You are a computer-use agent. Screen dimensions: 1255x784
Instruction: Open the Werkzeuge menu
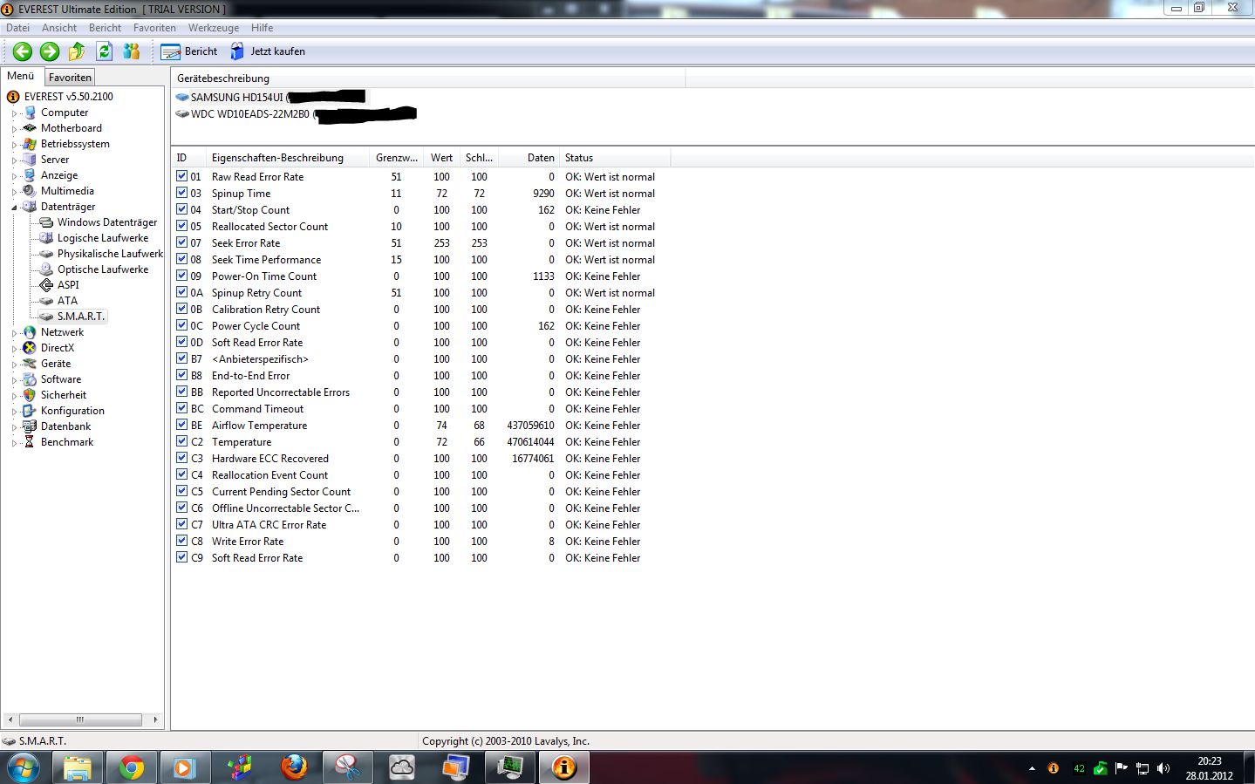point(214,28)
